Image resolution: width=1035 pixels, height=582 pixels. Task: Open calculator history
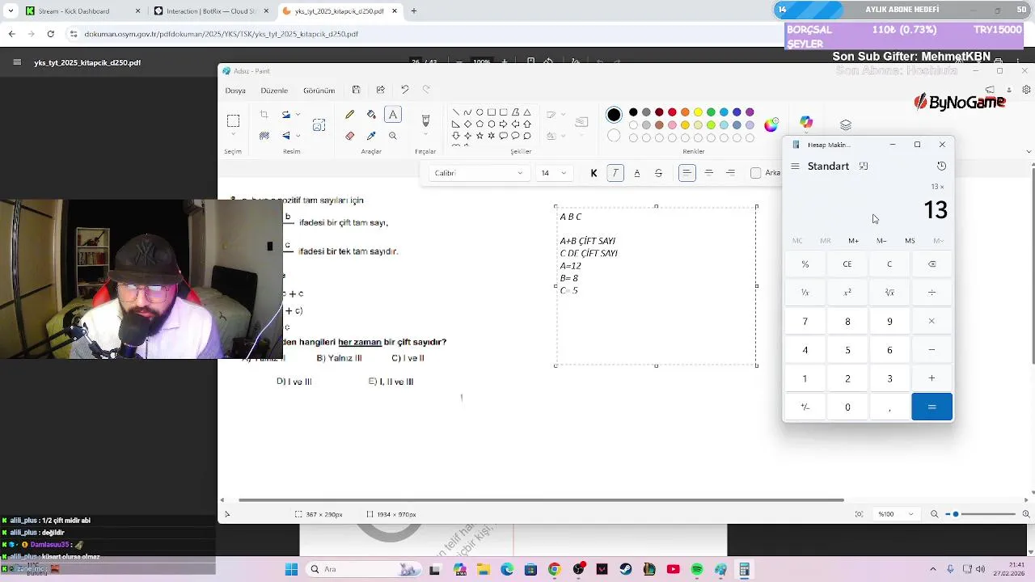tap(941, 166)
